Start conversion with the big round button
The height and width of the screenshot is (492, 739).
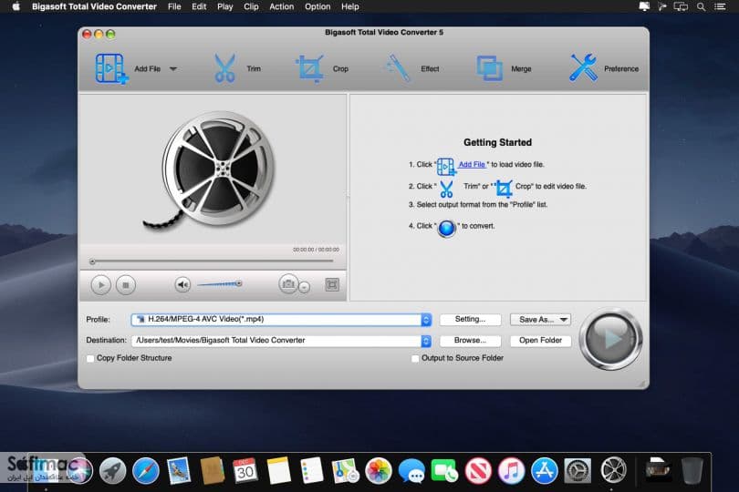[610, 339]
